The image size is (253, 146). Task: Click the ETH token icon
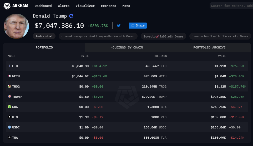pyautogui.click(x=9, y=66)
